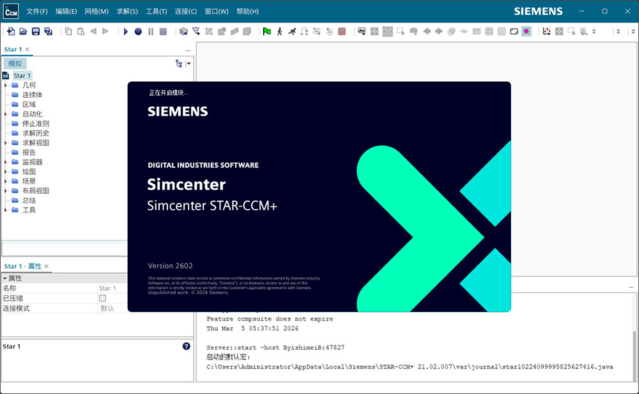Expand the 工具 tree node
The width and height of the screenshot is (639, 394).
pyautogui.click(x=6, y=210)
